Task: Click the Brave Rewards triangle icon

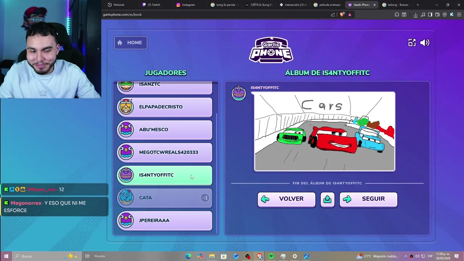Action: pos(350,14)
